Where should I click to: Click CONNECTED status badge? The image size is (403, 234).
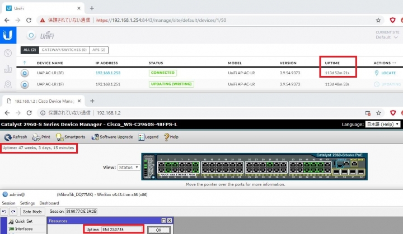tap(163, 73)
